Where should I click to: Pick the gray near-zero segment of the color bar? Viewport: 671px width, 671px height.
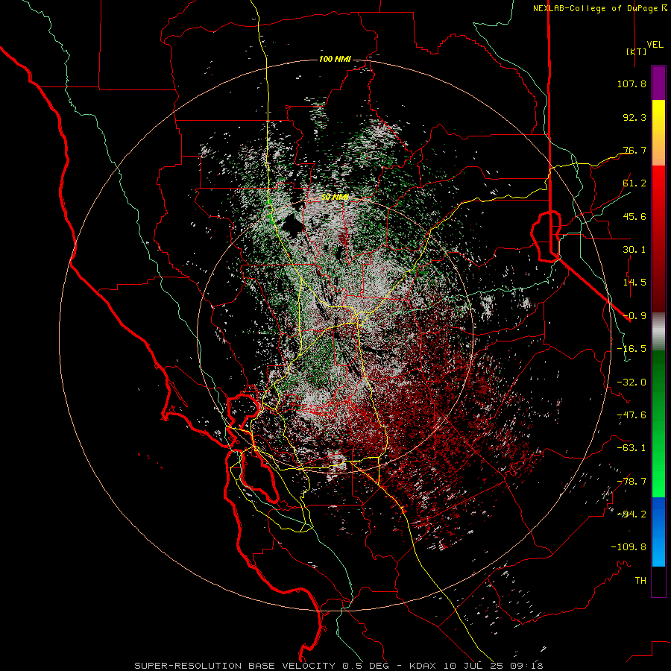pos(658,332)
